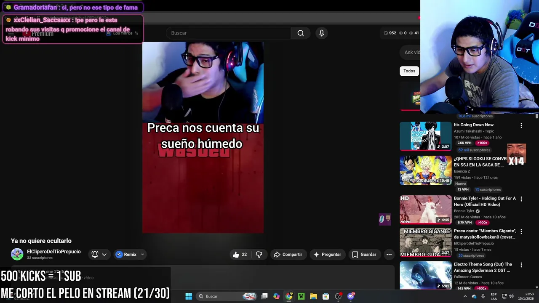Screen dimensions: 539x303
Task: Open volume control in system tray
Action: point(511,296)
